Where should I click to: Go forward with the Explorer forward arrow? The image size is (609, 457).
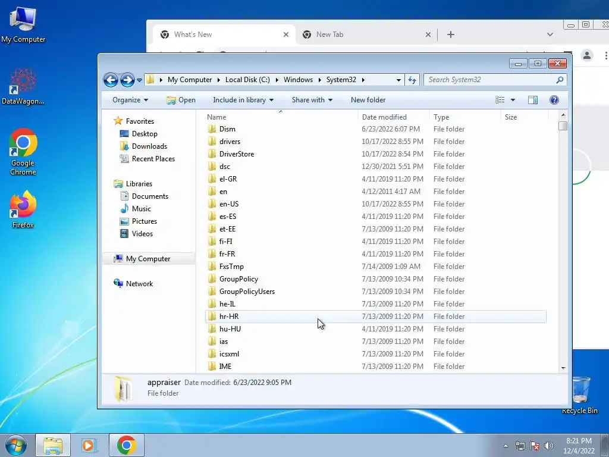(x=127, y=80)
